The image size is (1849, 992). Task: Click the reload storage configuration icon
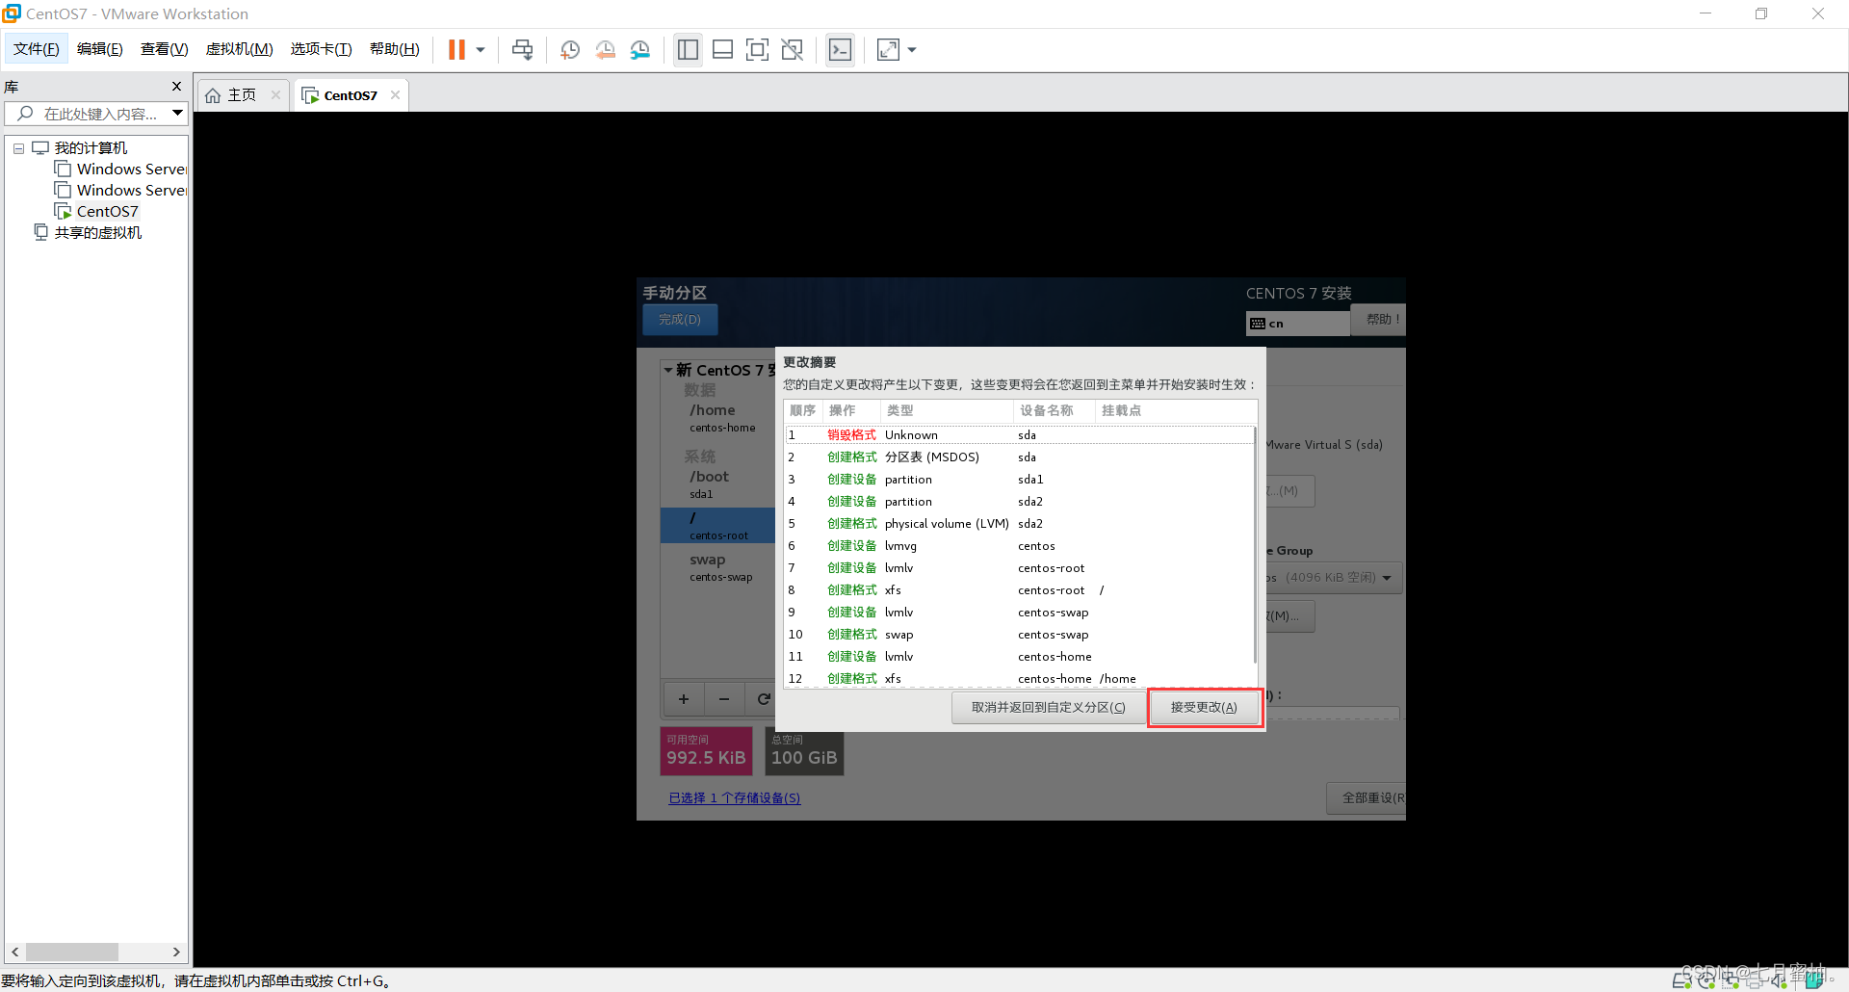[764, 699]
